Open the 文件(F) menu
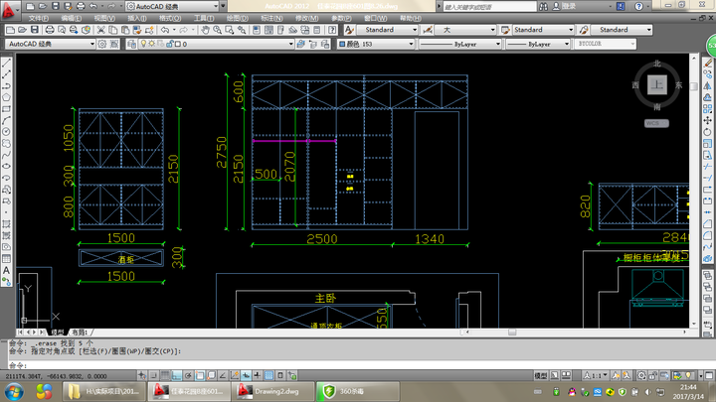 click(39, 18)
